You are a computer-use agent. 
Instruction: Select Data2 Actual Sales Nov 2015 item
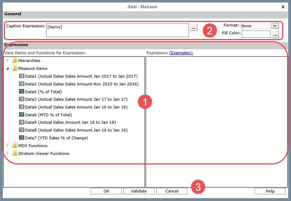[x=82, y=84]
